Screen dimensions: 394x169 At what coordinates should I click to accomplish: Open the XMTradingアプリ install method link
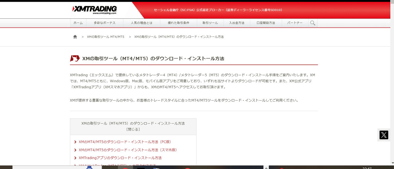pyautogui.click(x=120, y=158)
